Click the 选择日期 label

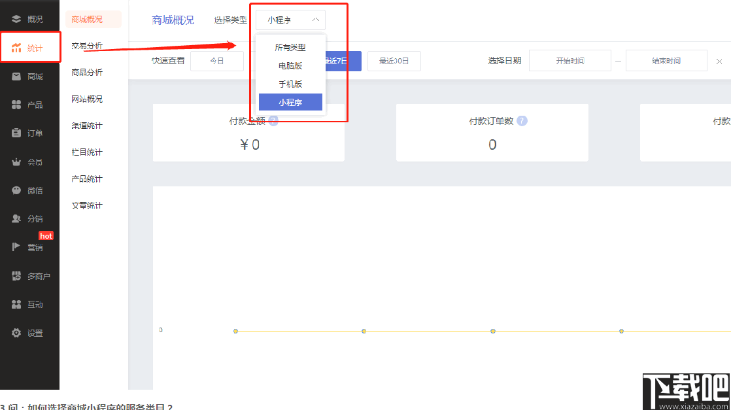point(504,61)
